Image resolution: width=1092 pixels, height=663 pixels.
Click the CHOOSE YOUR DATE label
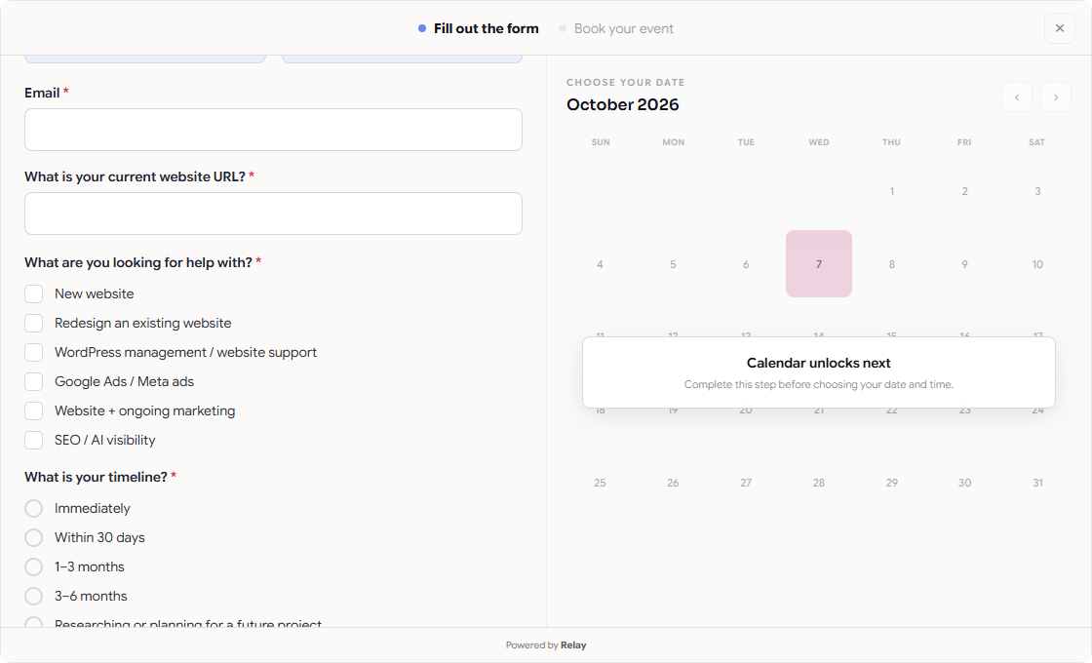pos(625,82)
